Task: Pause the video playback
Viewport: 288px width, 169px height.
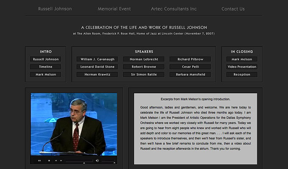Action: (x=39, y=161)
